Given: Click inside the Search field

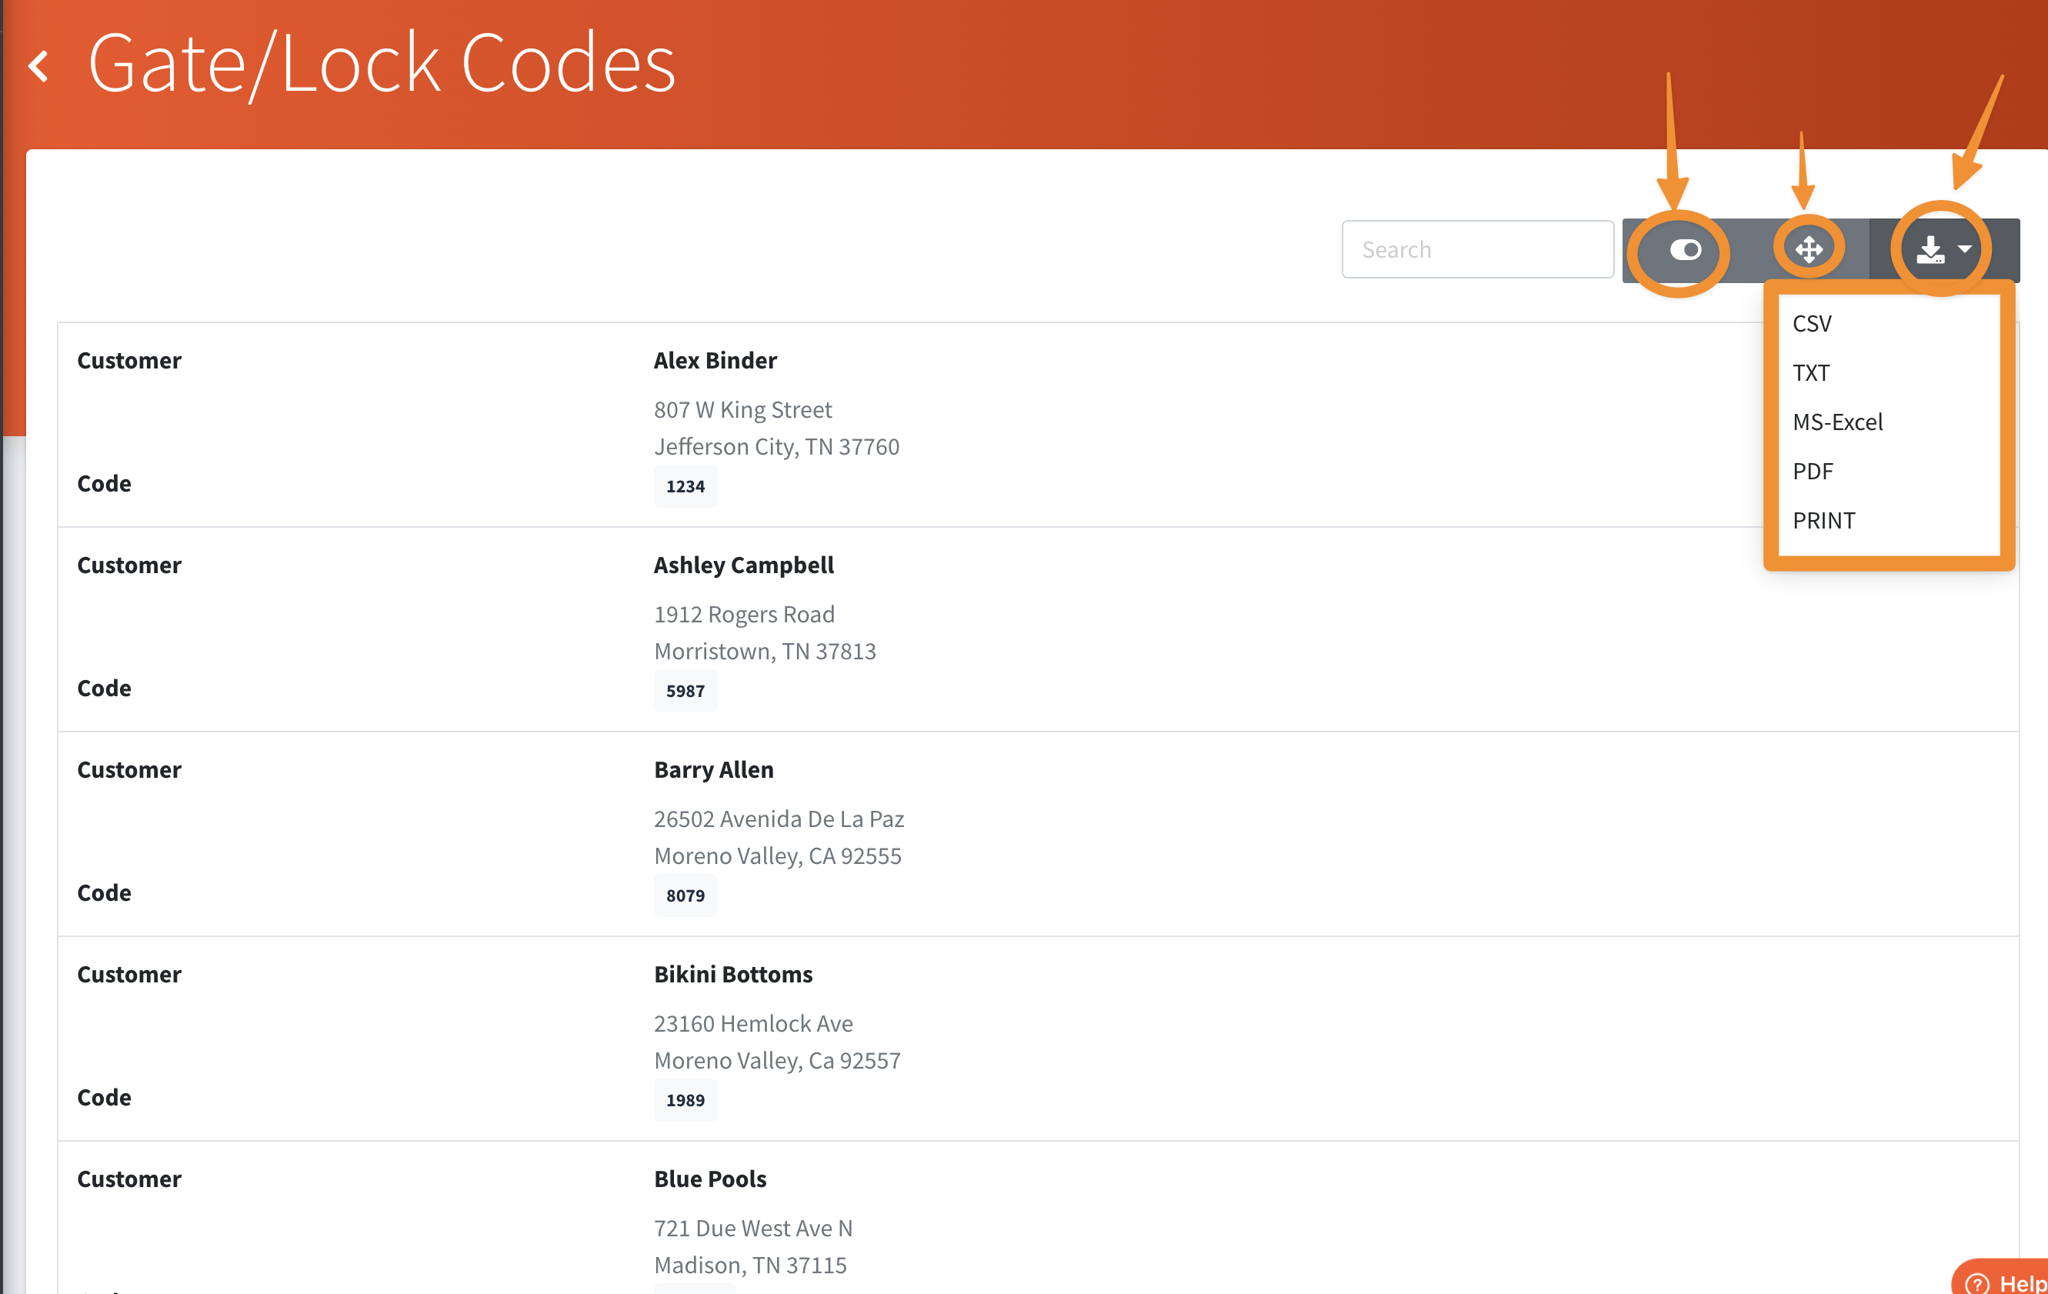Looking at the screenshot, I should tap(1477, 250).
